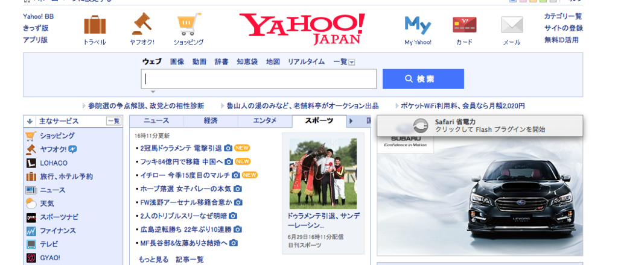The width and height of the screenshot is (618, 265).
Task: Open small arrow below search box
Action: tap(153, 92)
